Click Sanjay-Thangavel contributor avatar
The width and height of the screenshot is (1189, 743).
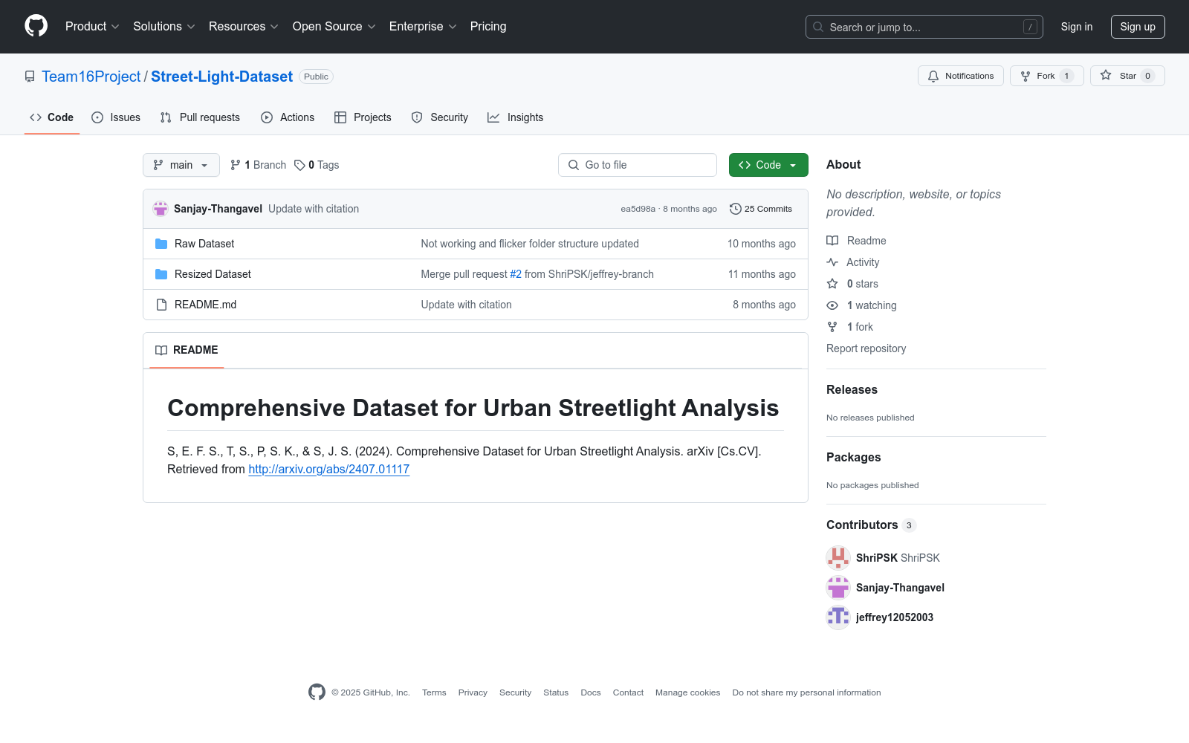(838, 588)
